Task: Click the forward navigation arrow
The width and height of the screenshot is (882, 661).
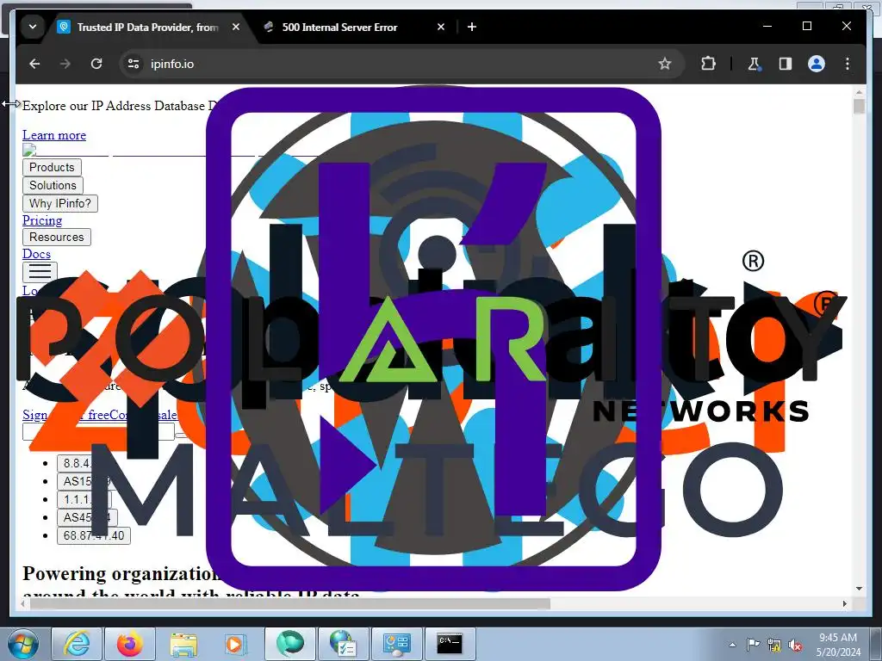Action: click(65, 64)
